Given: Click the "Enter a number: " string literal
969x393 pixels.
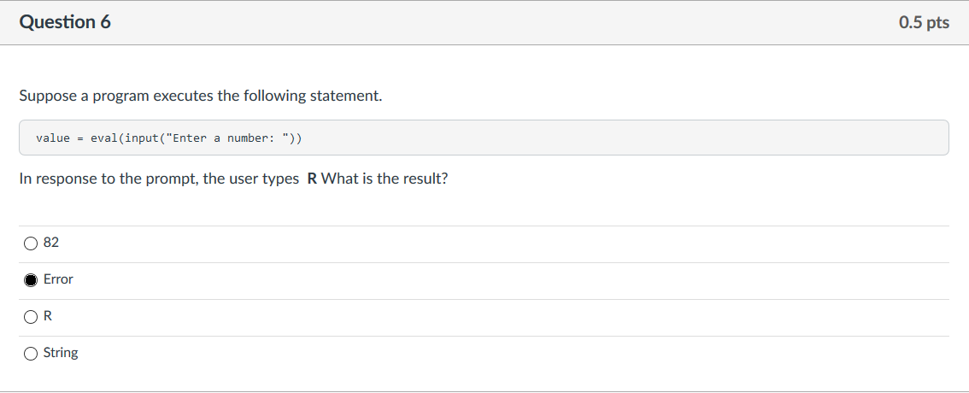Looking at the screenshot, I should coord(227,138).
